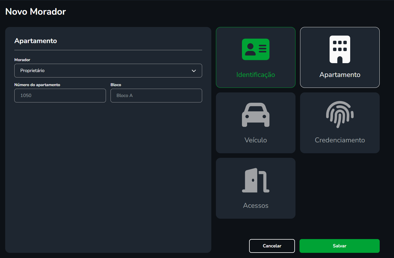Open the Morador dropdown showing Proprietário
The height and width of the screenshot is (258, 394).
[x=103, y=71]
